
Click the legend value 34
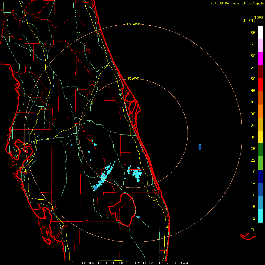pyautogui.click(x=253, y=125)
